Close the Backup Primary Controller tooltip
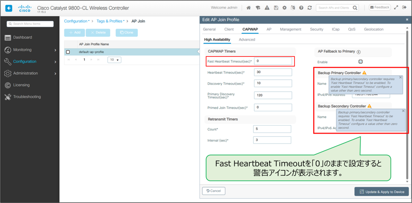412x203 pixels. tap(400, 77)
